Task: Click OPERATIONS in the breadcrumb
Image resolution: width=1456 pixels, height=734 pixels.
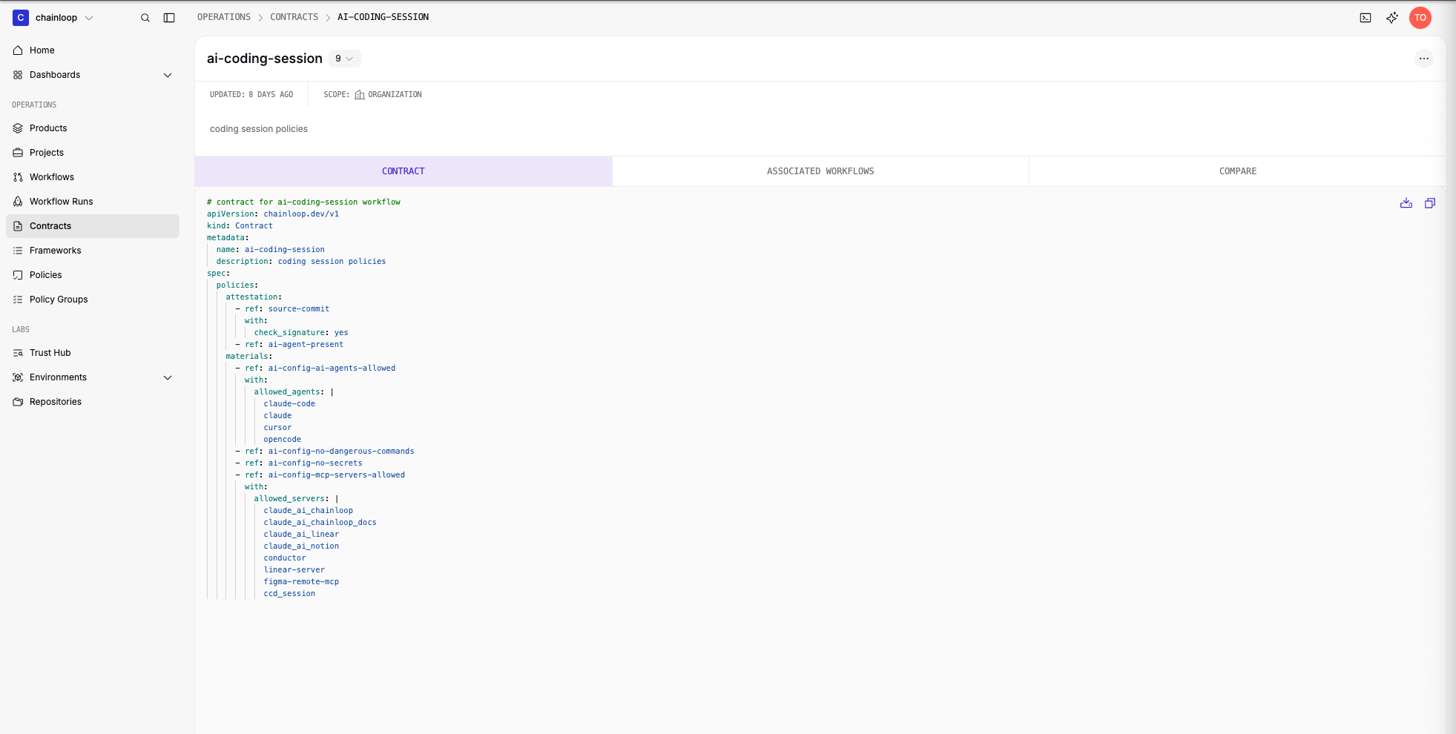Action: click(224, 17)
